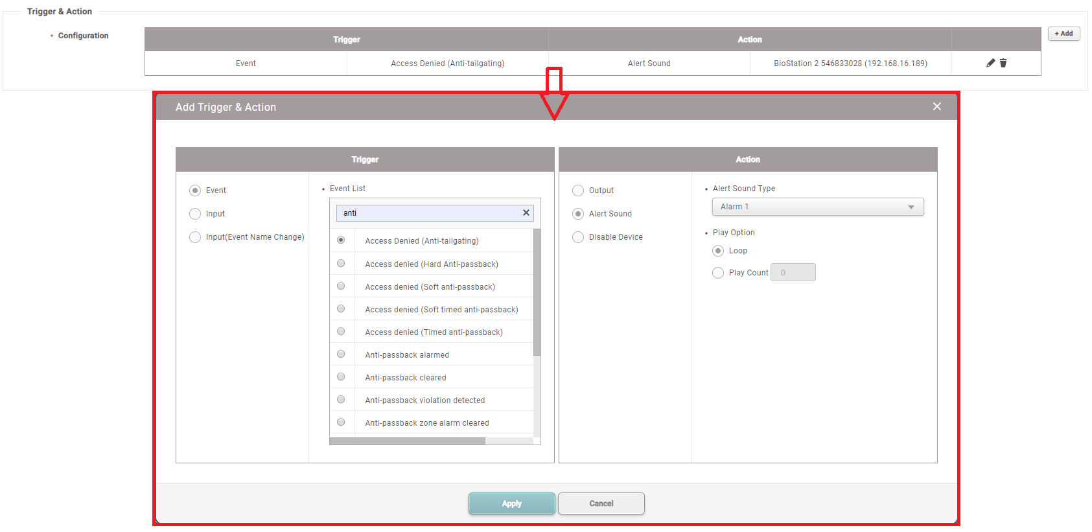Viewport: 1092px width, 532px height.
Task: Choose the Output action radio button
Action: 578,191
